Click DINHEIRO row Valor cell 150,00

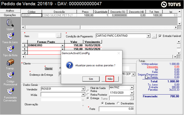pos(74,46)
